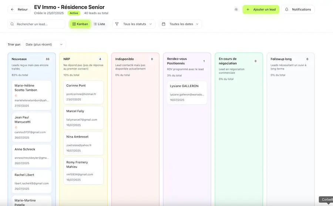This screenshot has height=206, width=333.
Task: Switch to the Kanban view
Action: [x=80, y=24]
